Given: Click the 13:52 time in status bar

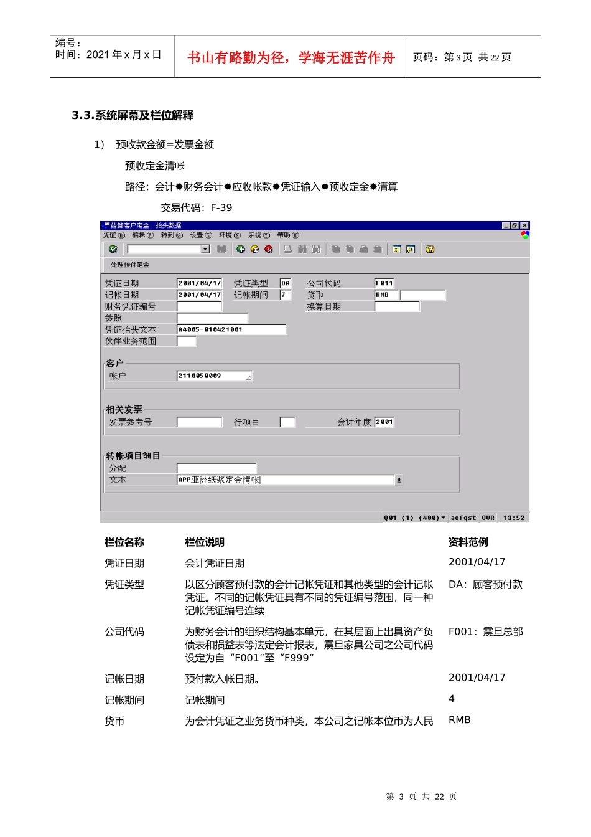Looking at the screenshot, I should pos(514,518).
